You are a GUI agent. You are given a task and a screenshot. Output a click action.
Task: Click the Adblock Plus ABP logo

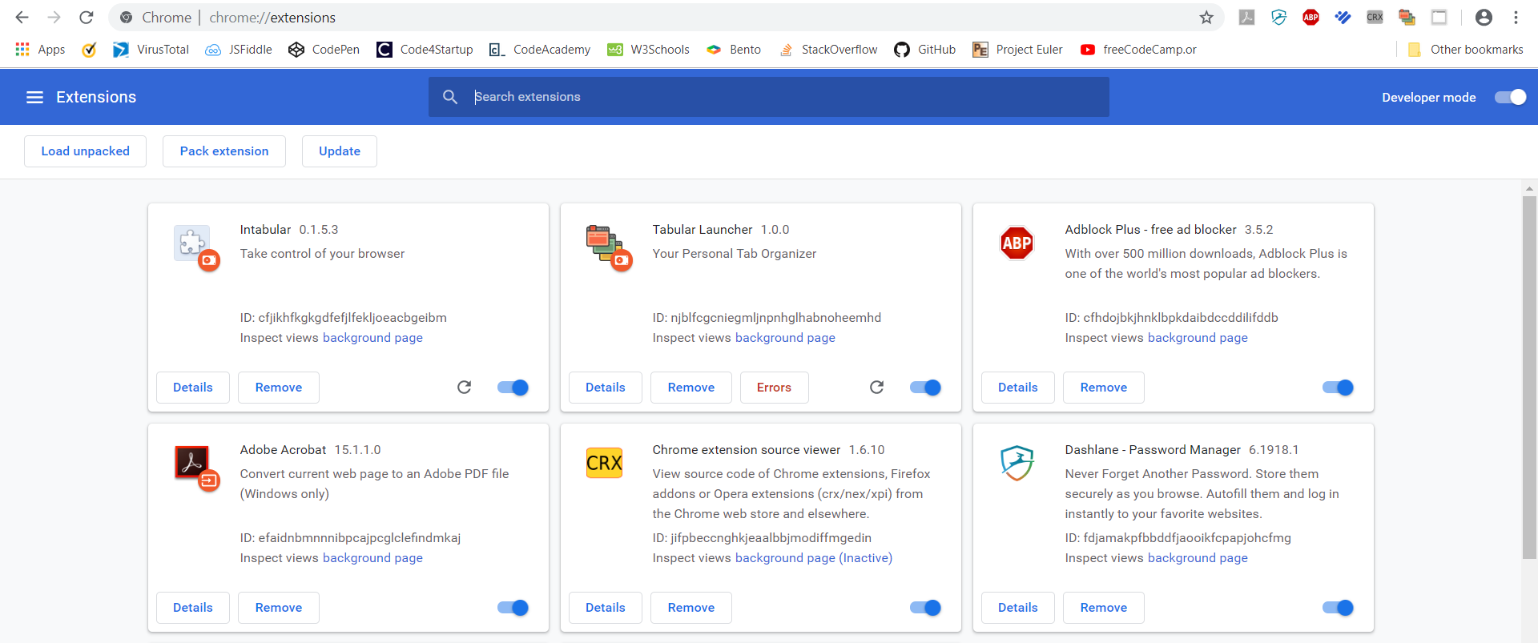[1017, 243]
